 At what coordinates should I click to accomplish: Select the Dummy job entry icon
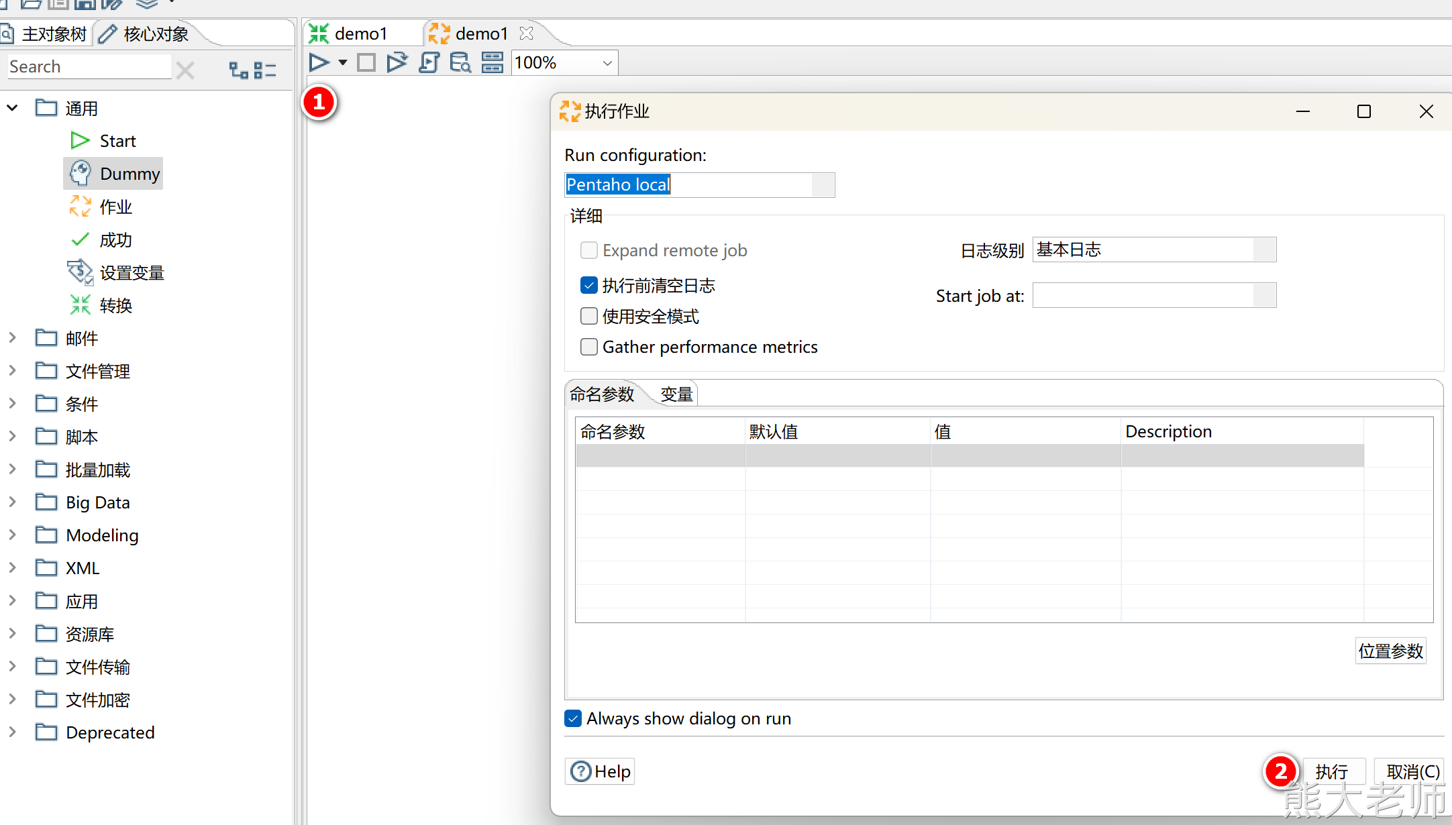[x=81, y=173]
